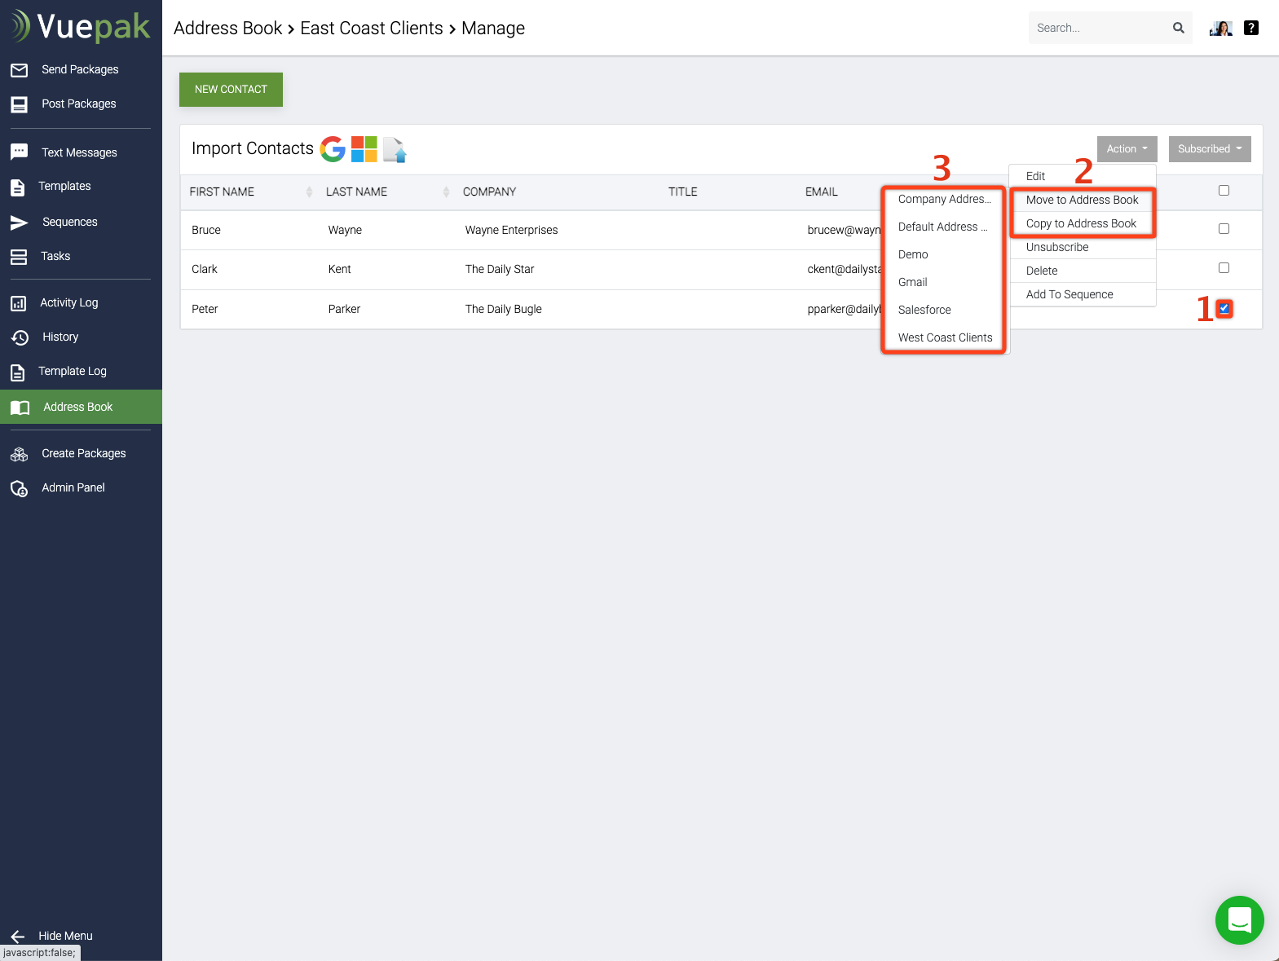Open the Action dropdown
The height and width of the screenshot is (961, 1279).
coord(1127,149)
